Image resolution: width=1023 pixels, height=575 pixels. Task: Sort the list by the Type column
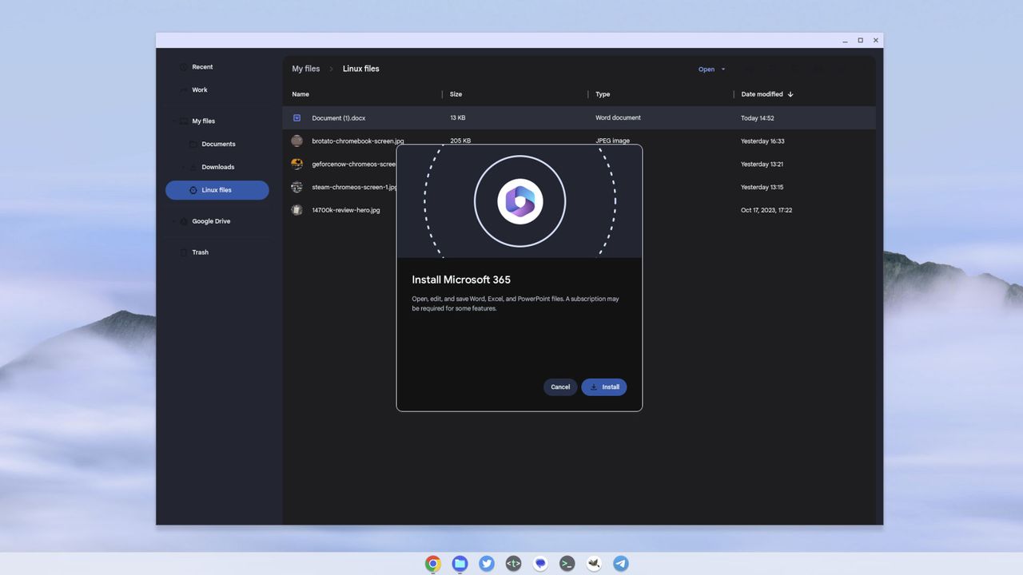603,94
